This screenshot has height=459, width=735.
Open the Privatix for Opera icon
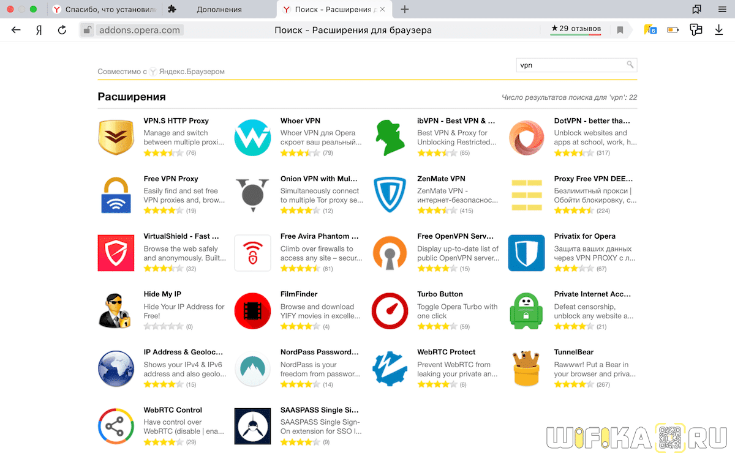point(526,253)
